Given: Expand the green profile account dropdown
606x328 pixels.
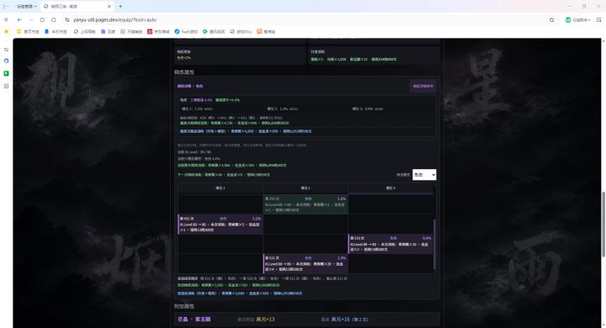Looking at the screenshot, I should click(x=577, y=19).
